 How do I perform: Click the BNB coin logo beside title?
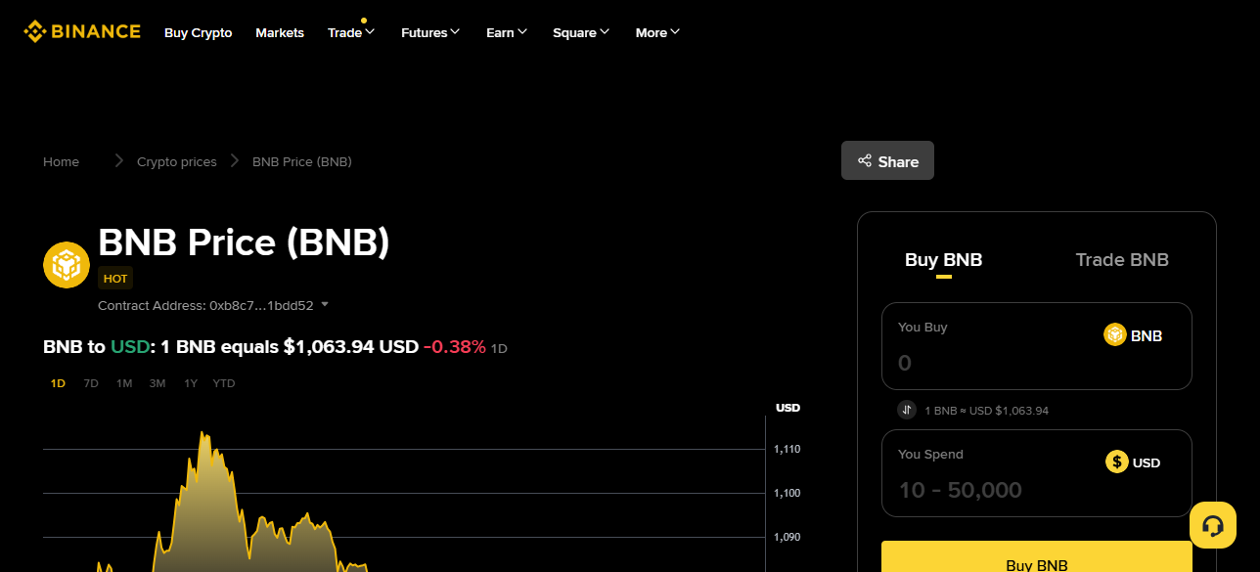(x=67, y=264)
